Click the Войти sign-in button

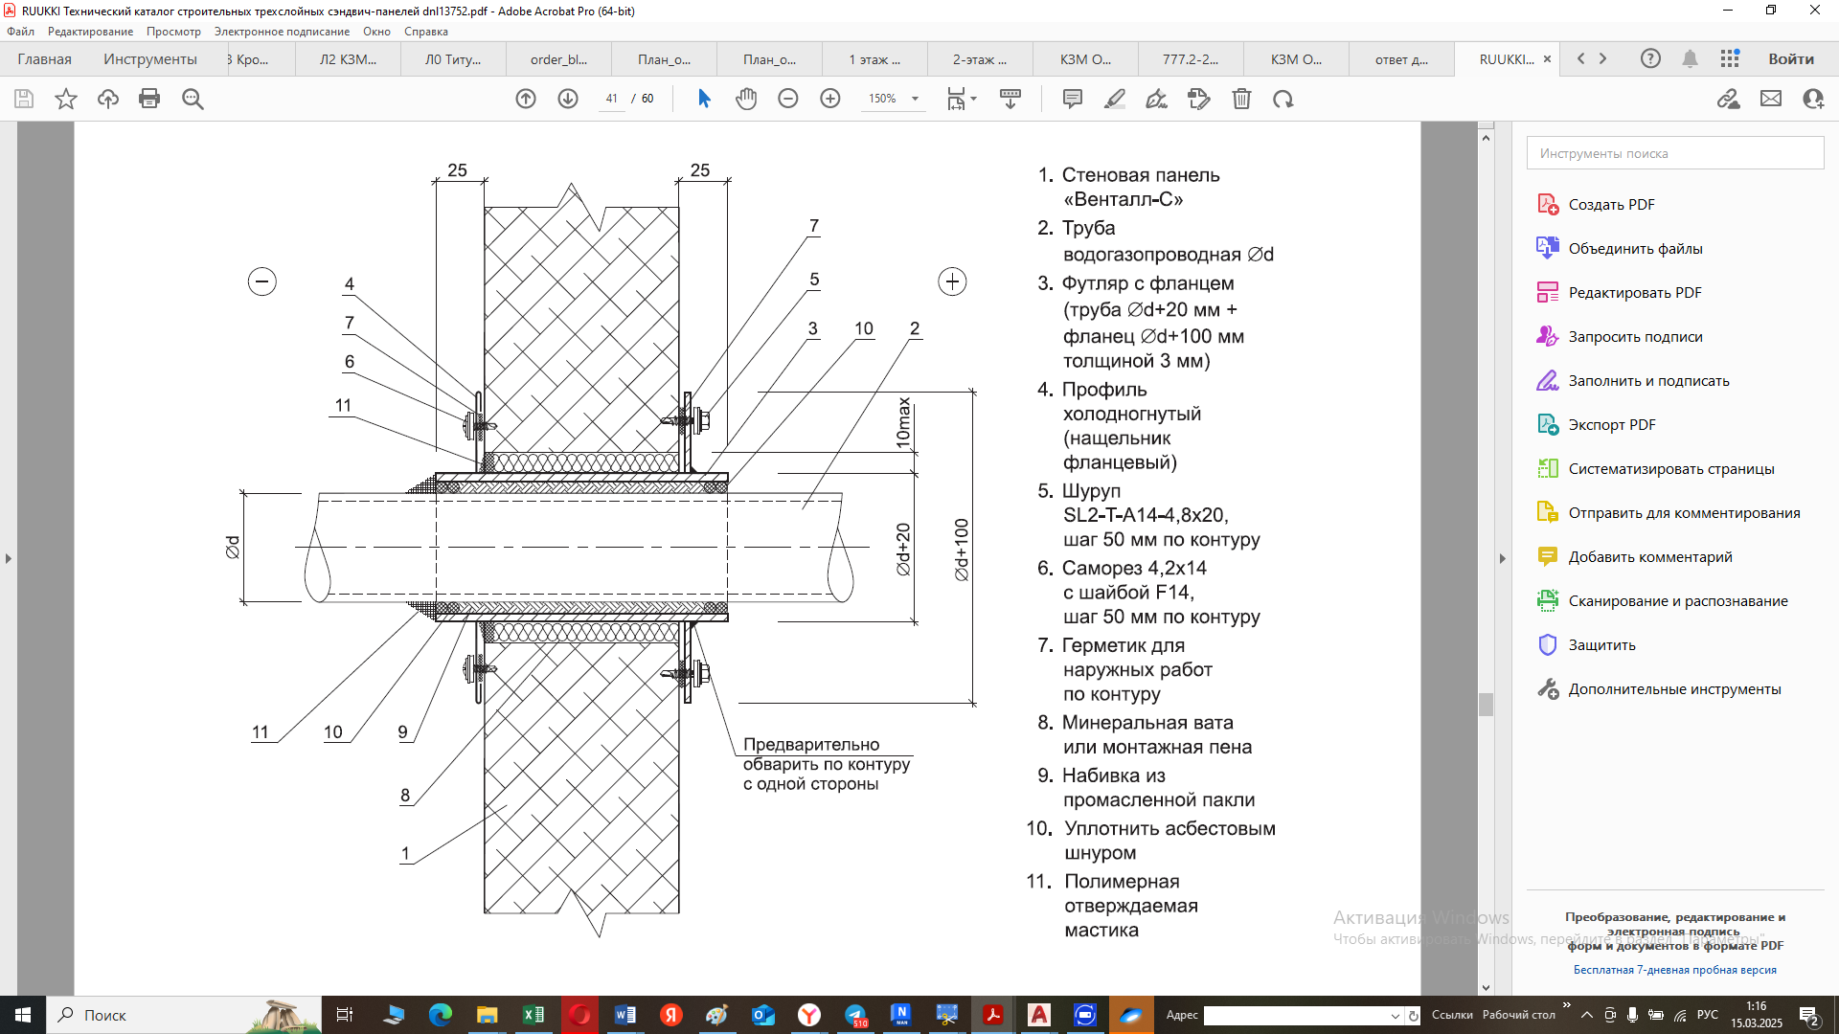point(1790,59)
